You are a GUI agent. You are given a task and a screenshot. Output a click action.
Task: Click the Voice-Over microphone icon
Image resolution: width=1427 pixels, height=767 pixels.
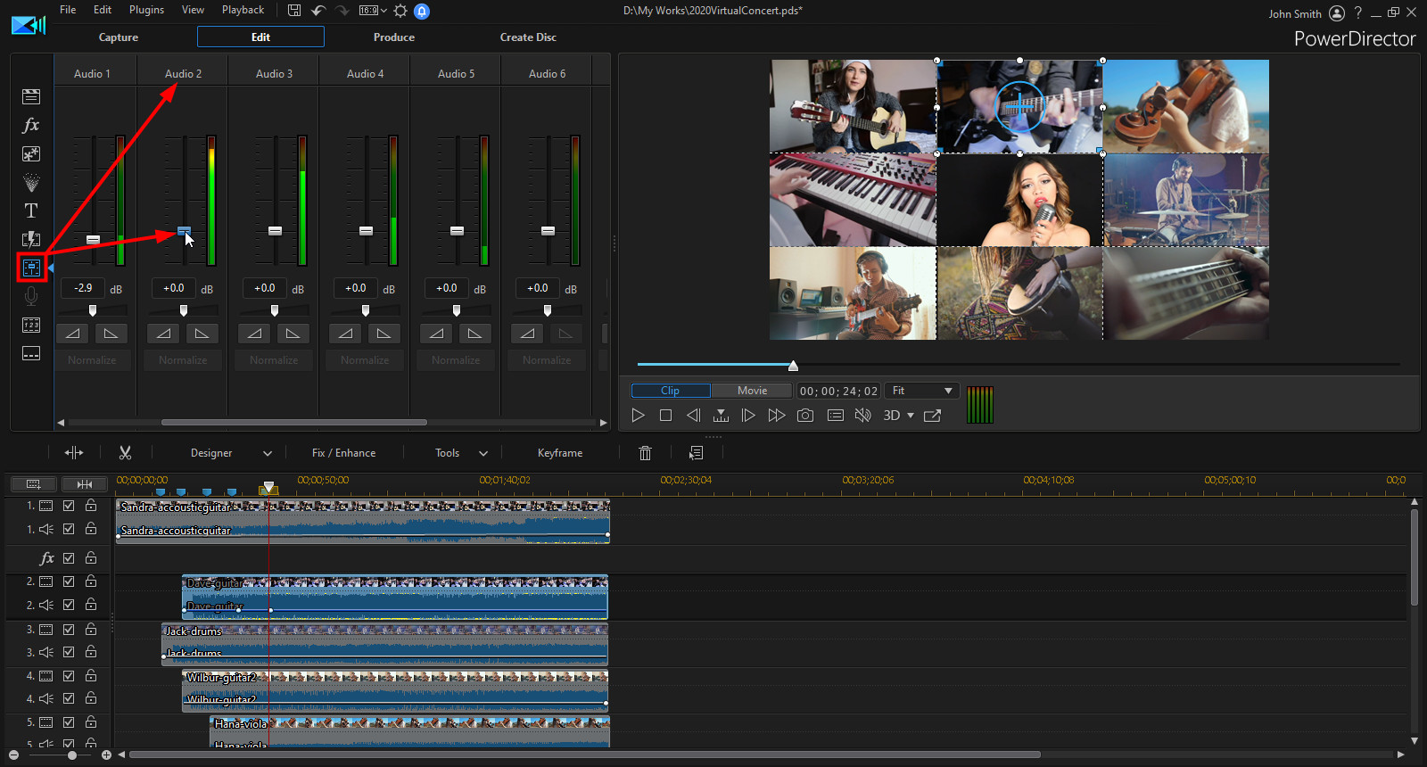31,296
